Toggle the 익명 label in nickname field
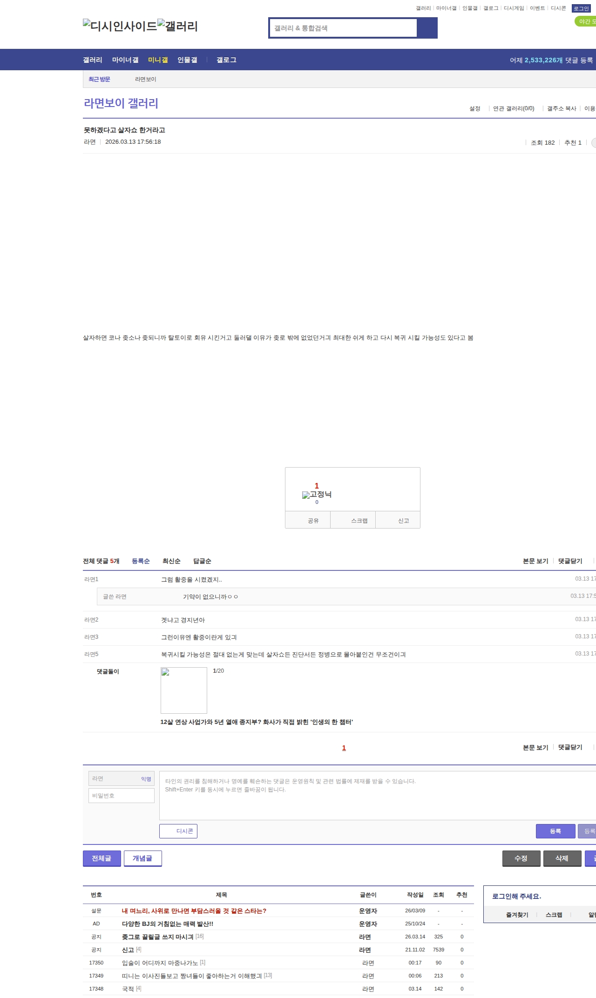The width and height of the screenshot is (596, 998). [x=146, y=779]
